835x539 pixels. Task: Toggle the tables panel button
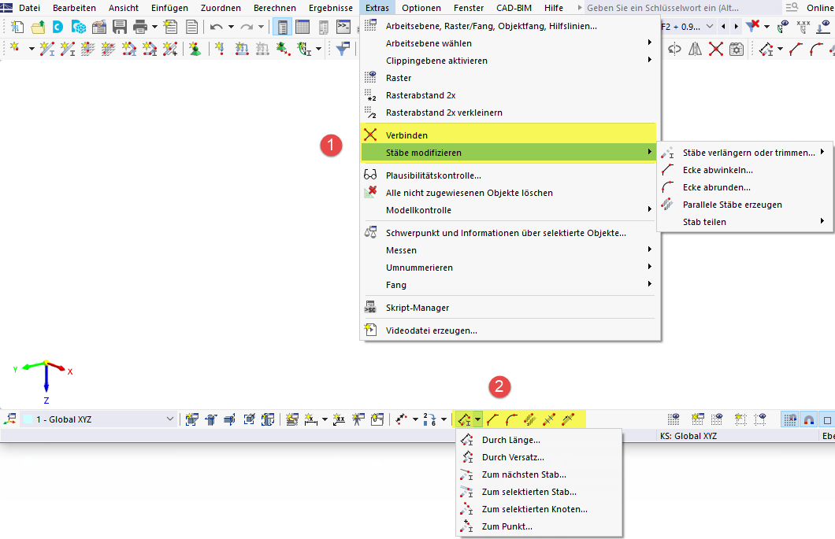[302, 27]
